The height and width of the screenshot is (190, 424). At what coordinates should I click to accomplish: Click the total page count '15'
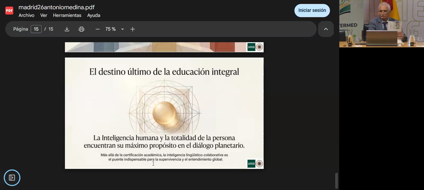tap(51, 29)
